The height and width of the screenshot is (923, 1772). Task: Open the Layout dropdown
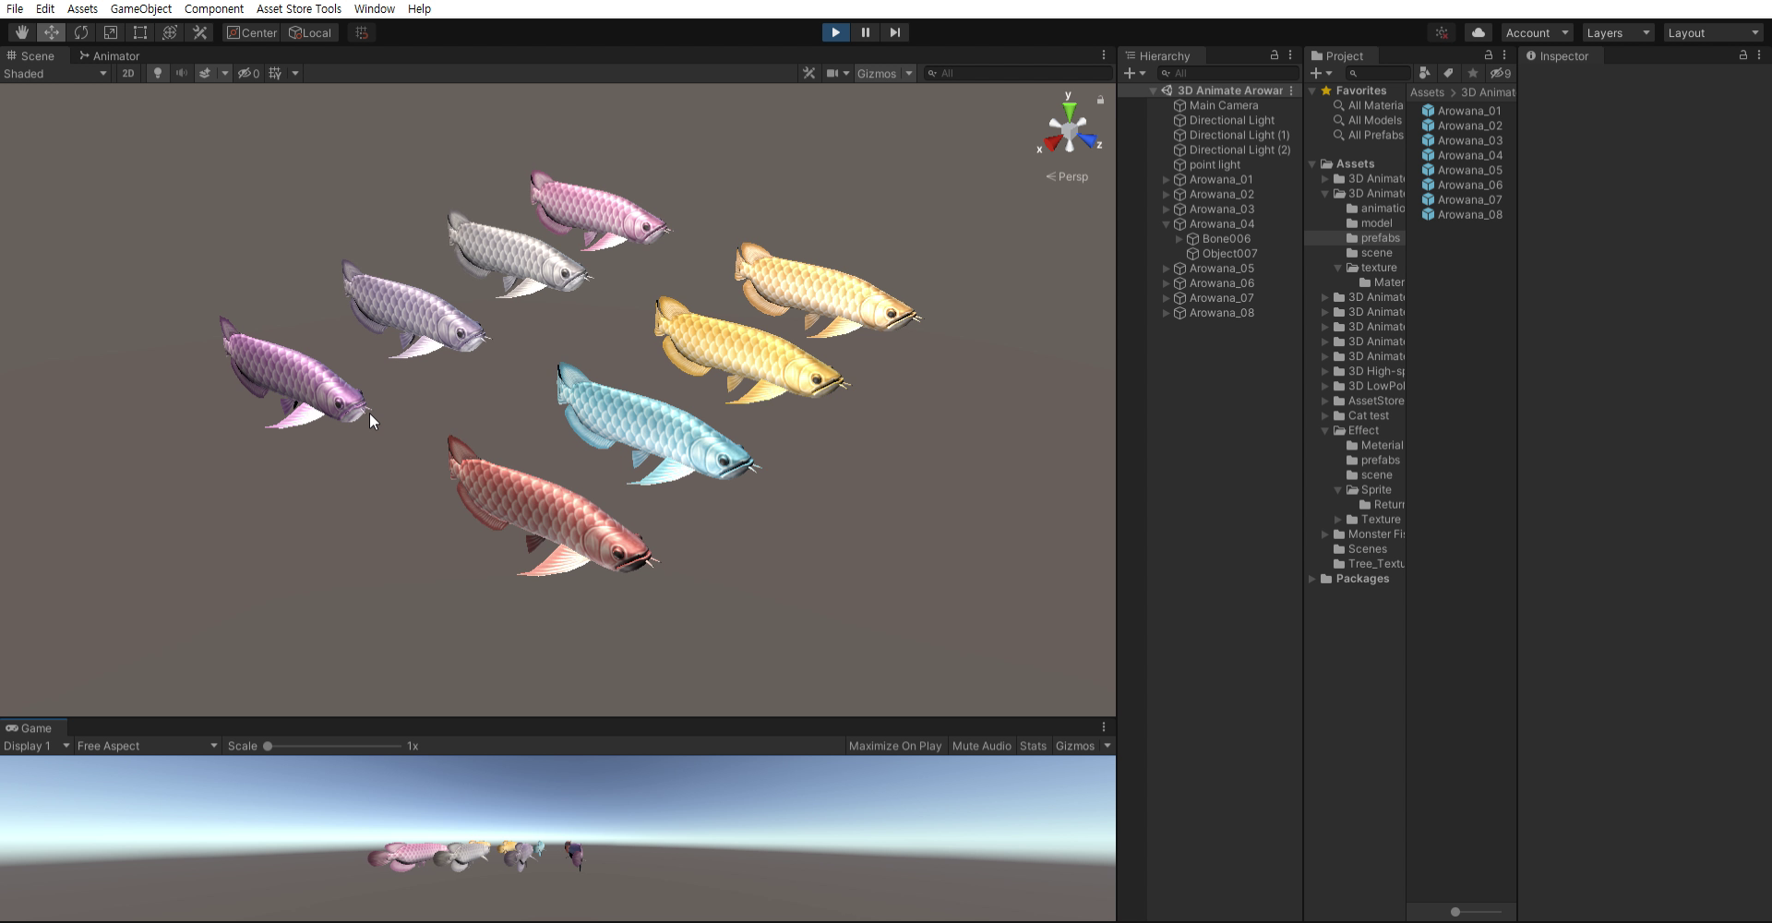tap(1714, 32)
